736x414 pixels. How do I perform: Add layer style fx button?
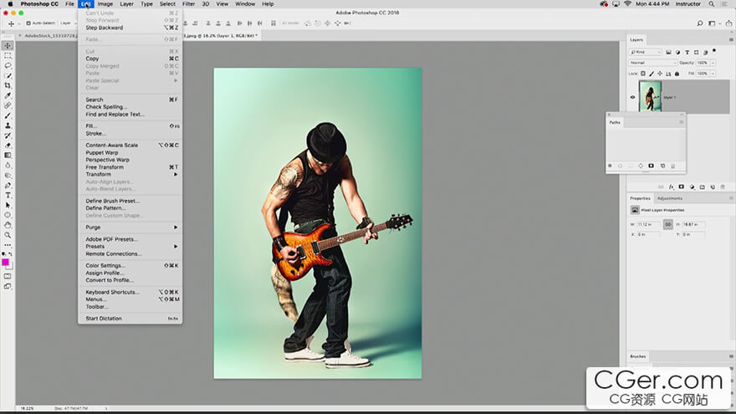click(672, 187)
